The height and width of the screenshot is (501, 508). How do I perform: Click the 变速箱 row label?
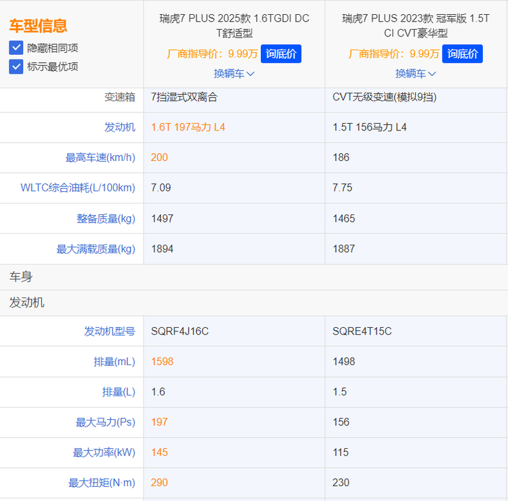120,97
